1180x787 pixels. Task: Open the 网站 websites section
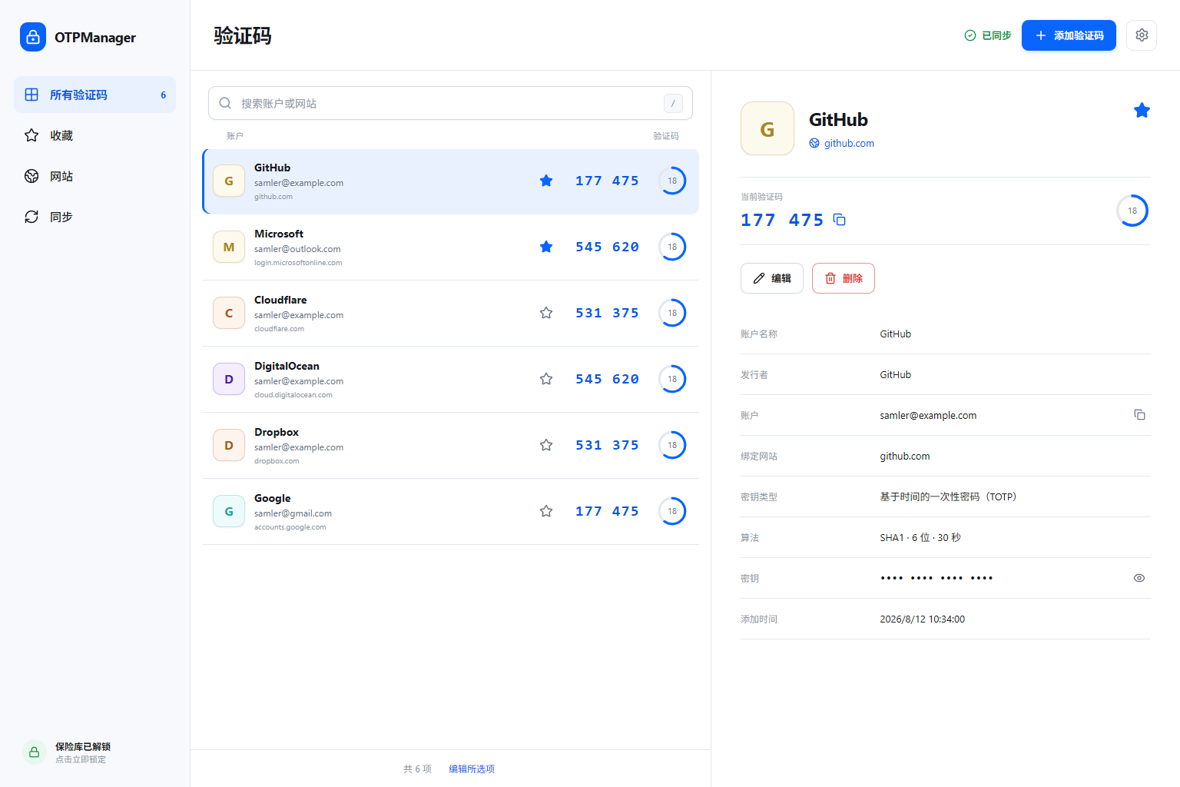(x=94, y=176)
